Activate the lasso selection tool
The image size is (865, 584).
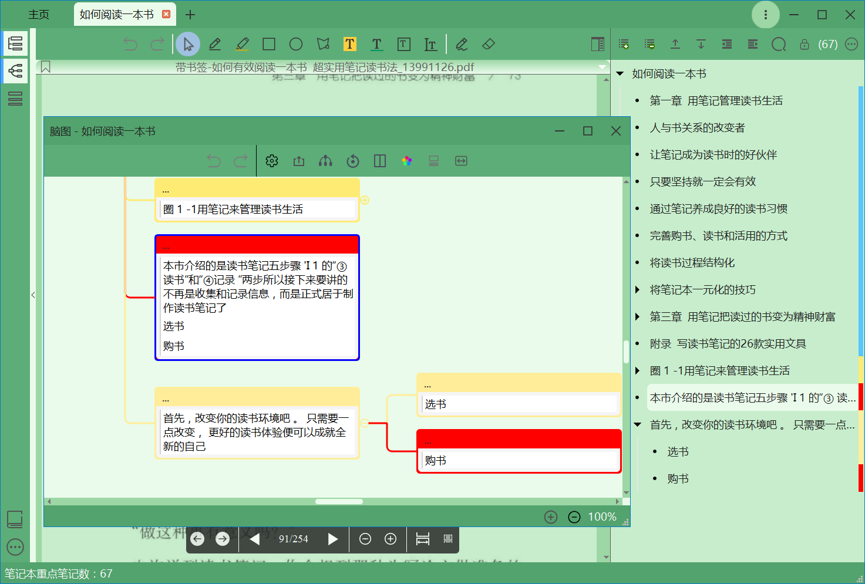[322, 43]
